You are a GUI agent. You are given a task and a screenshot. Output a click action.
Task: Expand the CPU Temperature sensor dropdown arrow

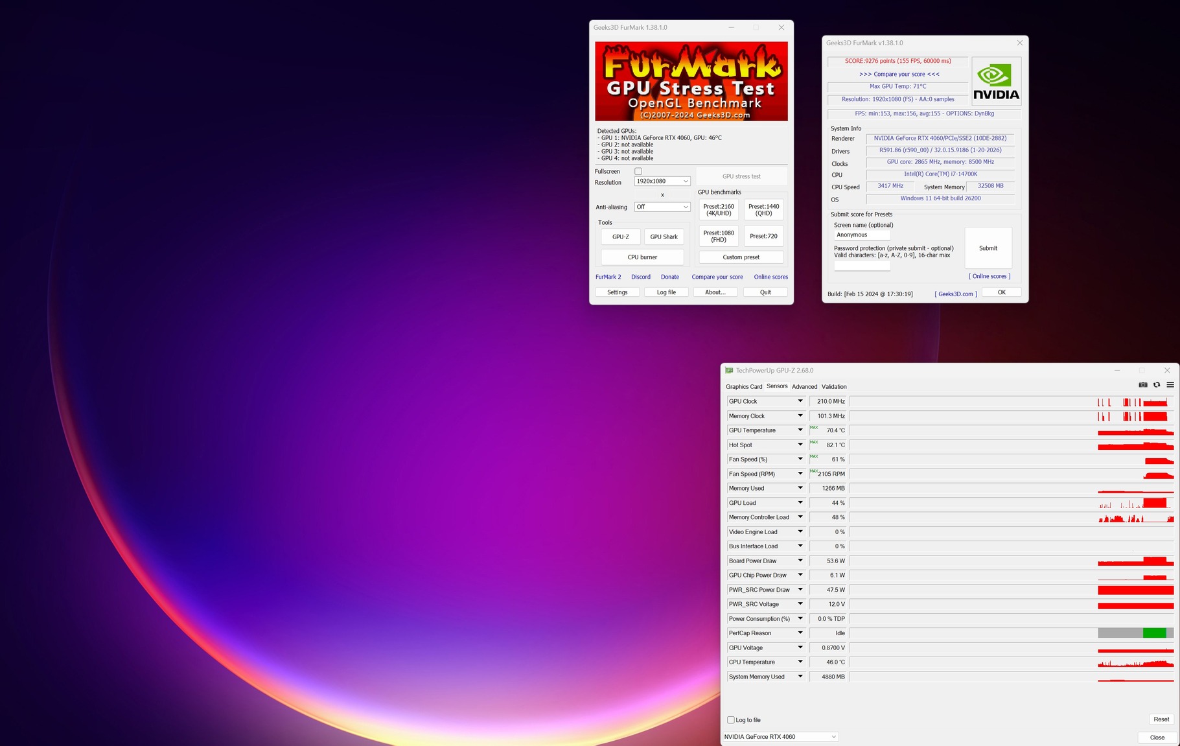(800, 662)
